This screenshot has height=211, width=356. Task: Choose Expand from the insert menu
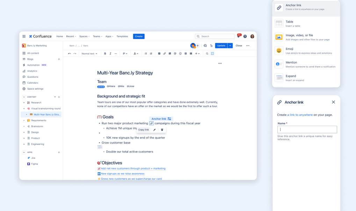[306, 78]
